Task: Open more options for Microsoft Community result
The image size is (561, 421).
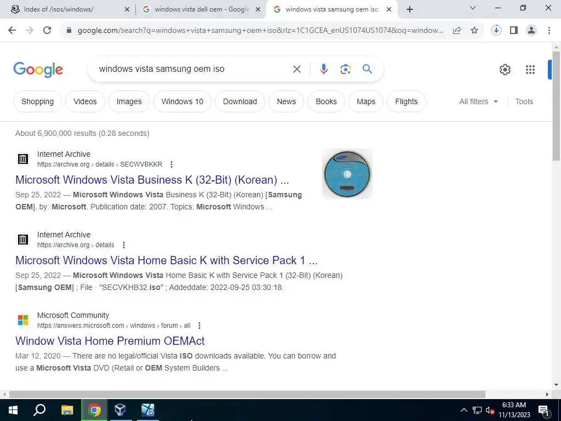Action: coord(199,326)
